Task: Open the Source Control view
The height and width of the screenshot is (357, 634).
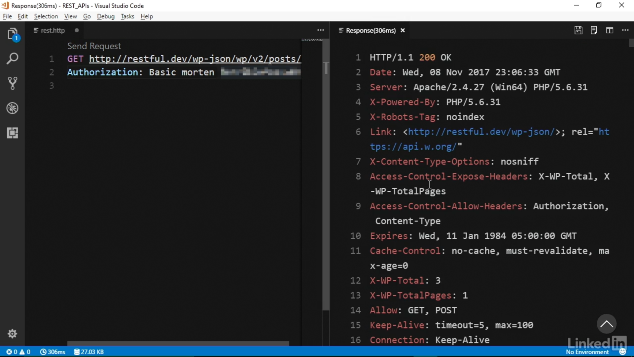Action: pos(13,83)
